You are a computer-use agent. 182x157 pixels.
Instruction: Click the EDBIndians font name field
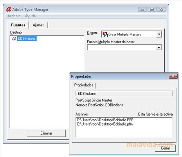point(124,94)
